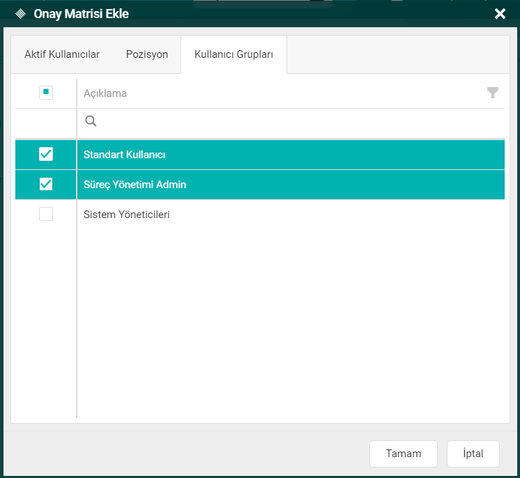Close the Onay Matrisi Ekle dialog

tap(500, 14)
